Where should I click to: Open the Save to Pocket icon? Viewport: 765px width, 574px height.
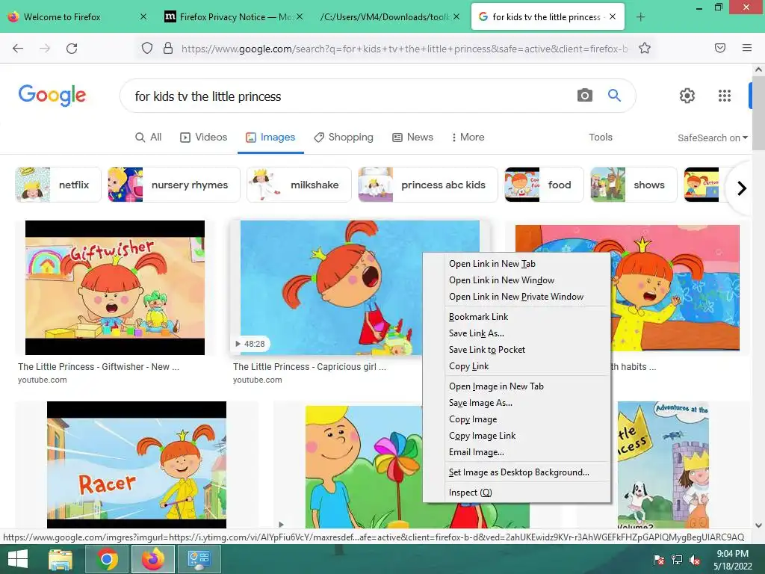pos(720,48)
